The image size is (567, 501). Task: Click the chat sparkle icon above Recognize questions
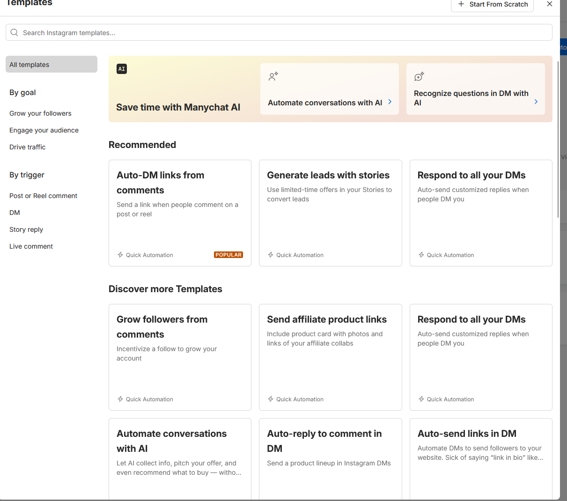[x=419, y=76]
